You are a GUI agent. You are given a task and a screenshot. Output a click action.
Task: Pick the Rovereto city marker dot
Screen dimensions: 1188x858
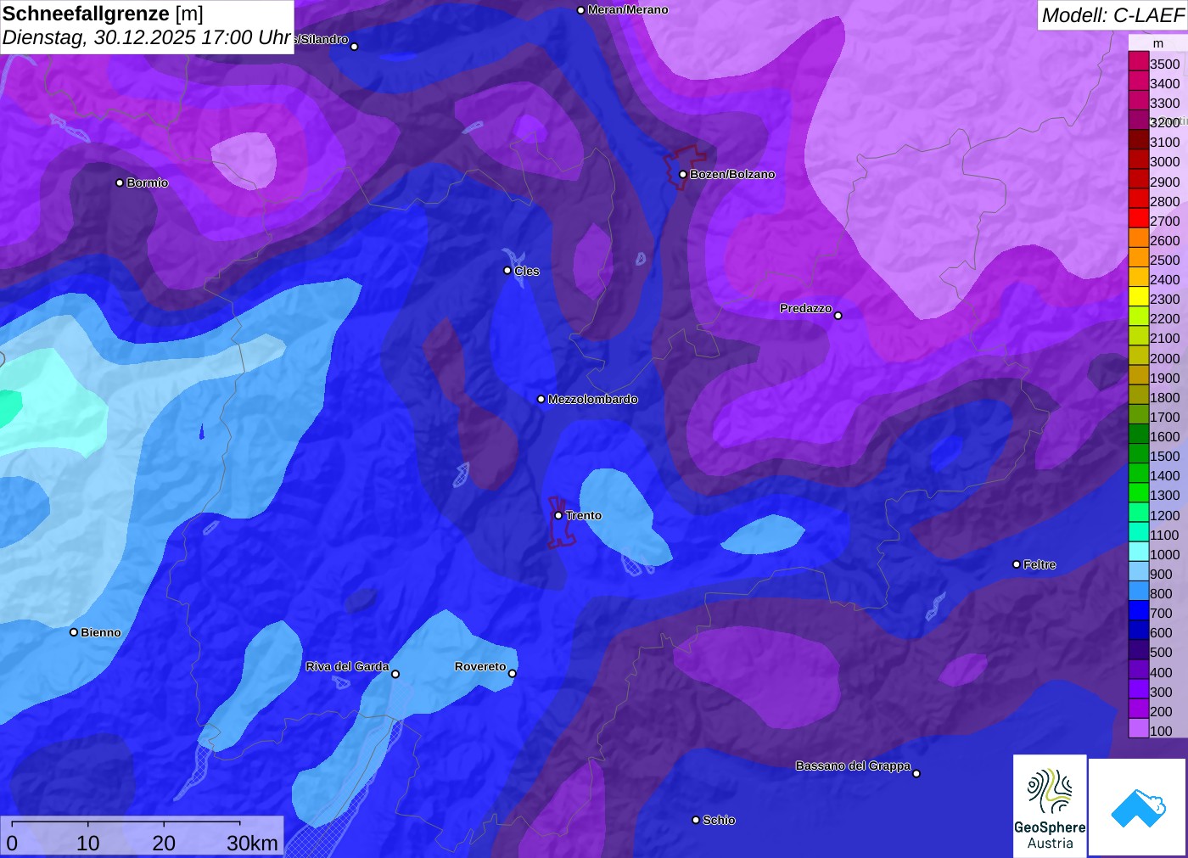[x=513, y=674]
